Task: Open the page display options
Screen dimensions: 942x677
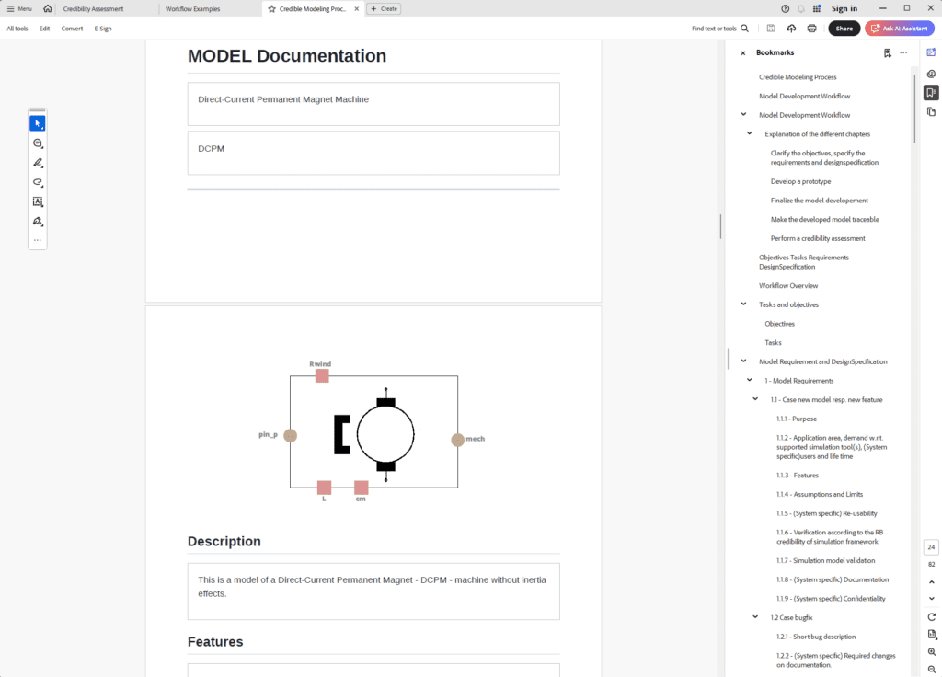Action: coord(931,635)
